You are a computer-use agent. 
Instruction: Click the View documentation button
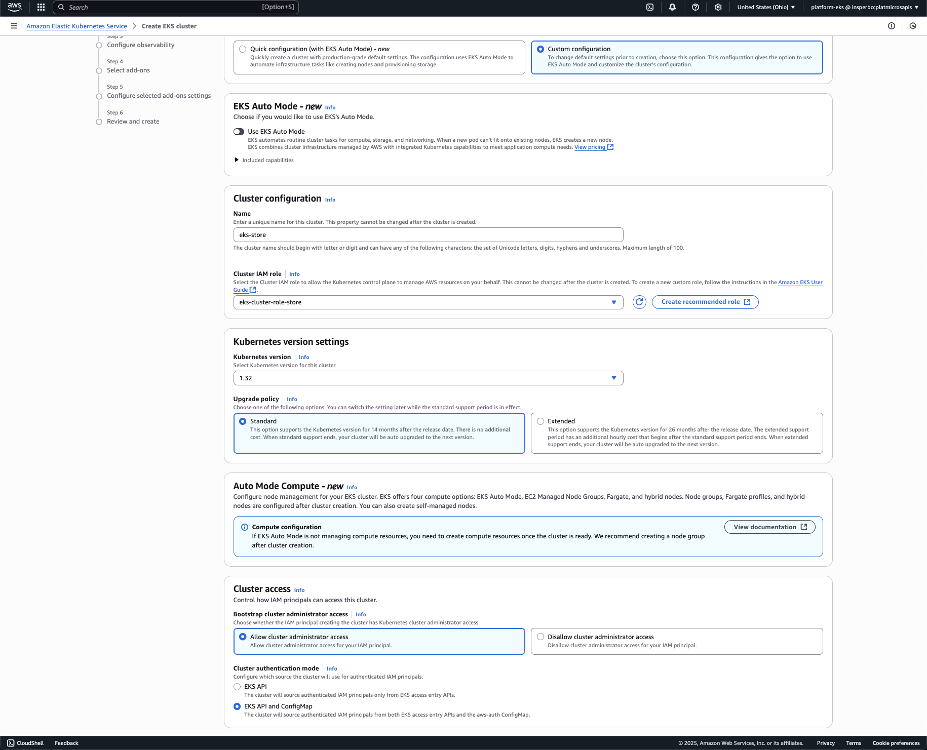click(x=769, y=527)
